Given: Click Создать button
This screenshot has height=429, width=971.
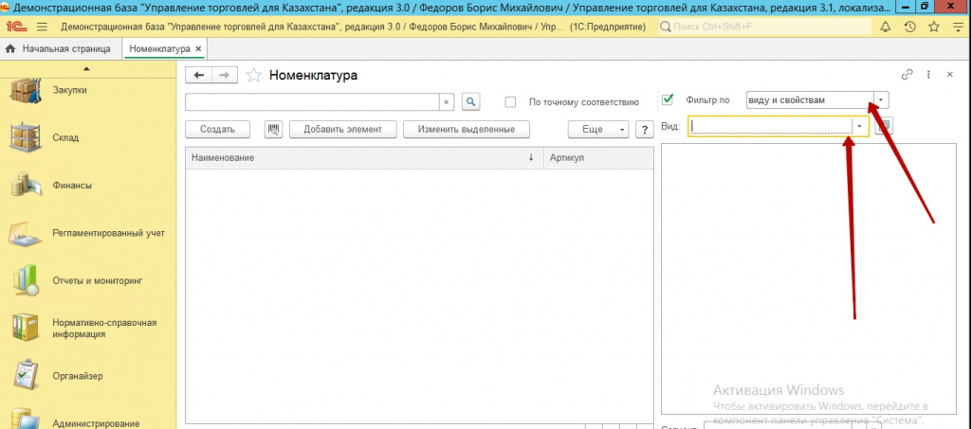Looking at the screenshot, I should pos(217,129).
